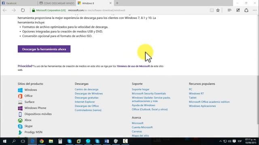Open the PC link under Recursos populares
This screenshot has height=145, width=259.
tap(191, 89)
